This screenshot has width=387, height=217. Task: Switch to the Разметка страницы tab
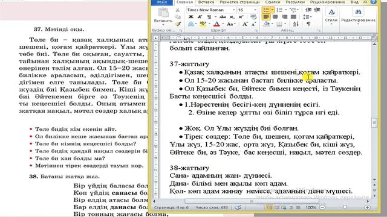[239, 2]
